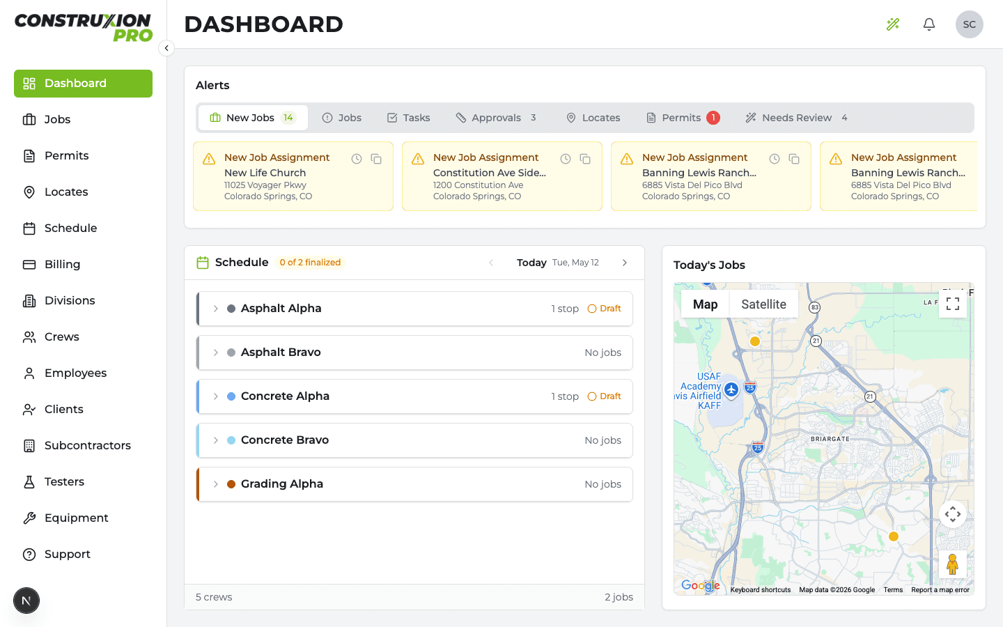Click the Street View pegman icon
Viewport: 1003px width, 627px height.
(953, 564)
